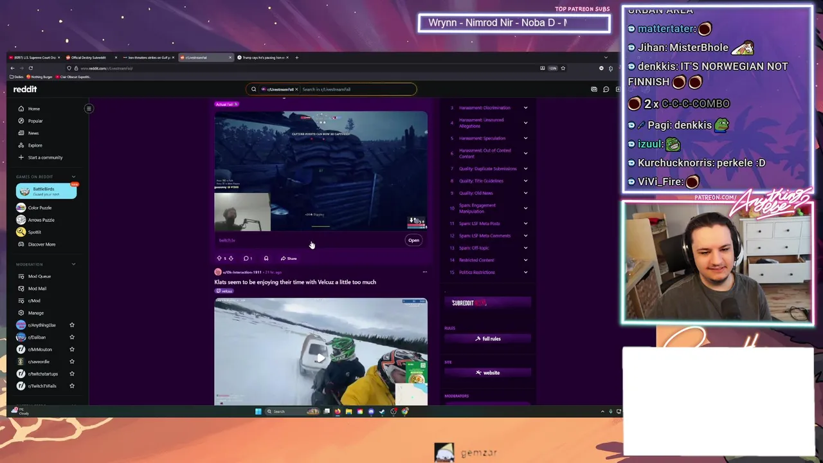Expand rule Harassment: Out of Context Content
This screenshot has height=463, width=823.
click(x=525, y=154)
